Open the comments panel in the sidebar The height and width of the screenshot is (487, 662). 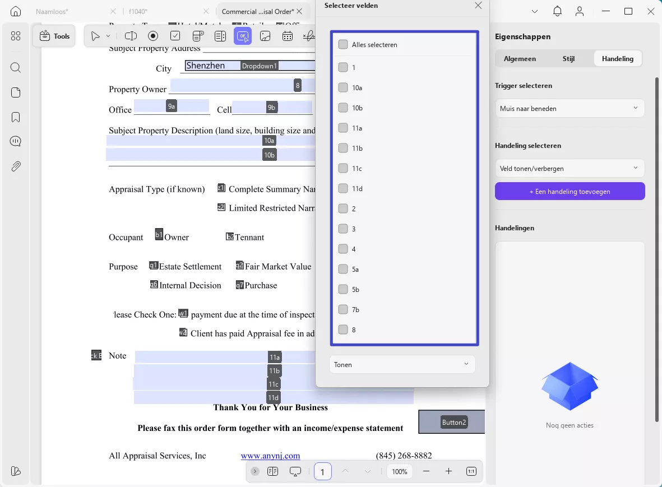[x=16, y=141]
